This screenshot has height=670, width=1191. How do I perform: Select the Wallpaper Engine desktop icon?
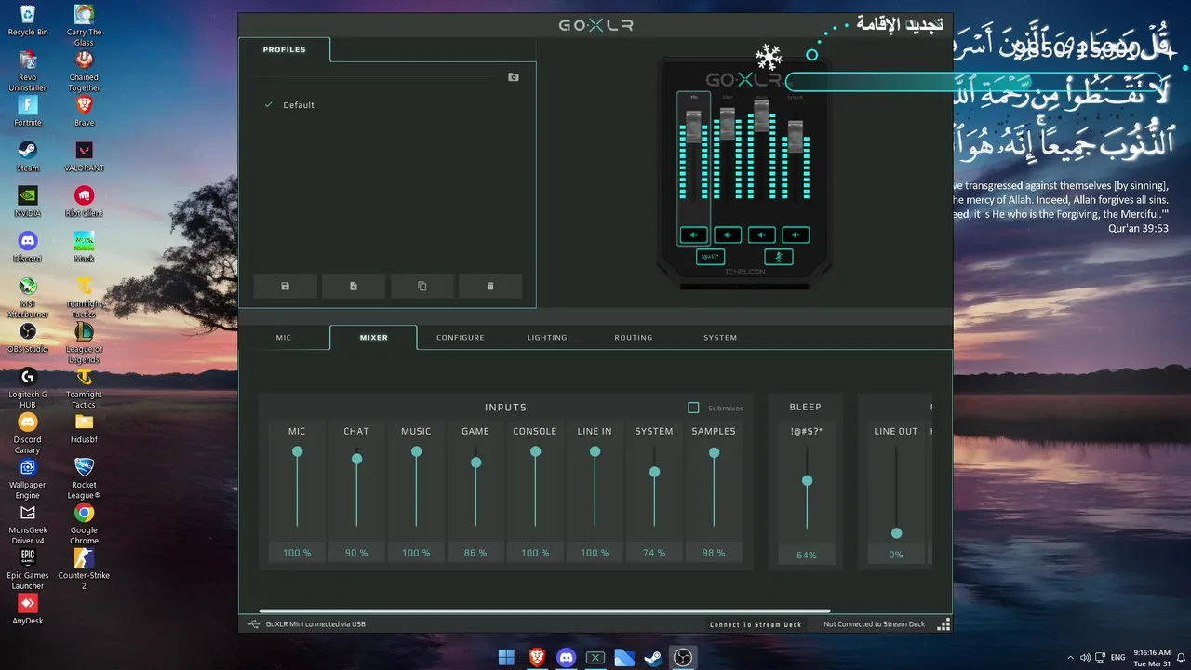[28, 478]
